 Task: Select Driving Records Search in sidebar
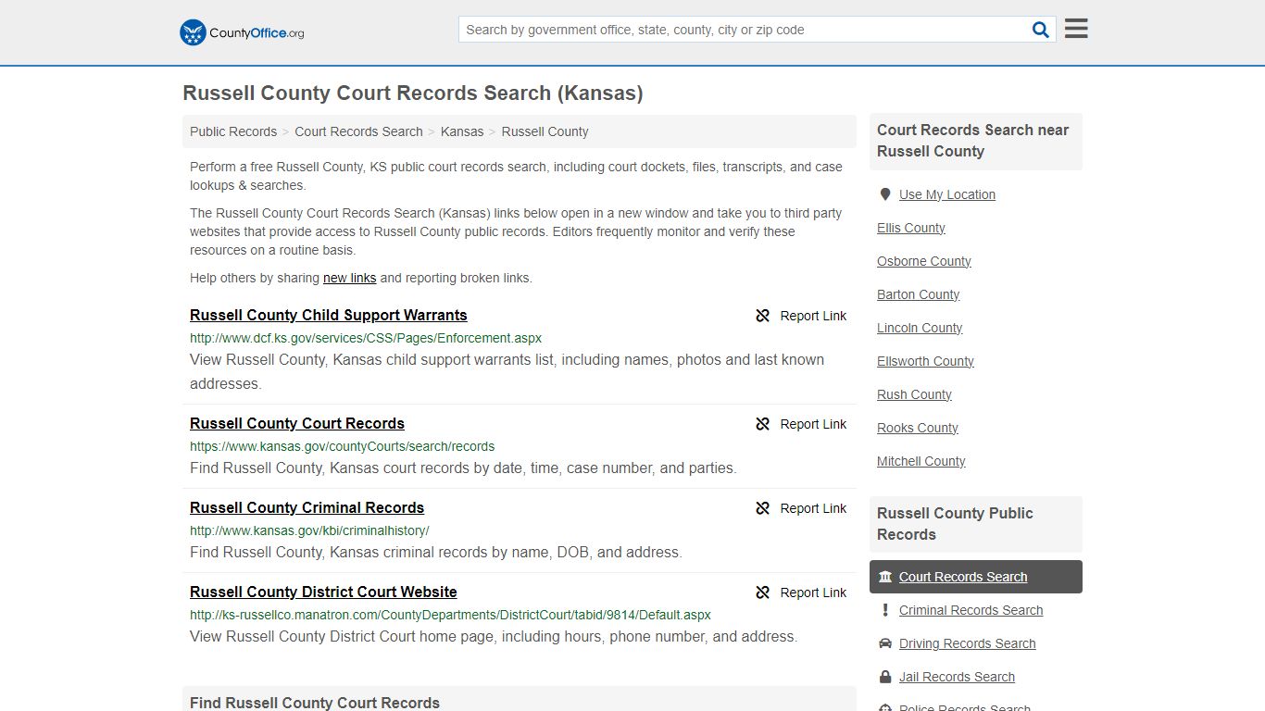(x=967, y=643)
